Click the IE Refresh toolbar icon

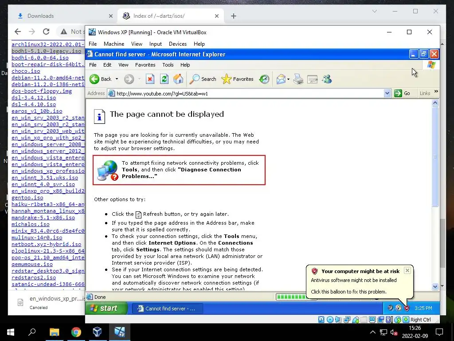(164, 79)
